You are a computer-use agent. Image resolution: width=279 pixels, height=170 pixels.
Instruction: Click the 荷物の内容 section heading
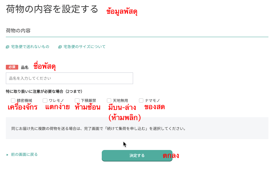[18, 31]
